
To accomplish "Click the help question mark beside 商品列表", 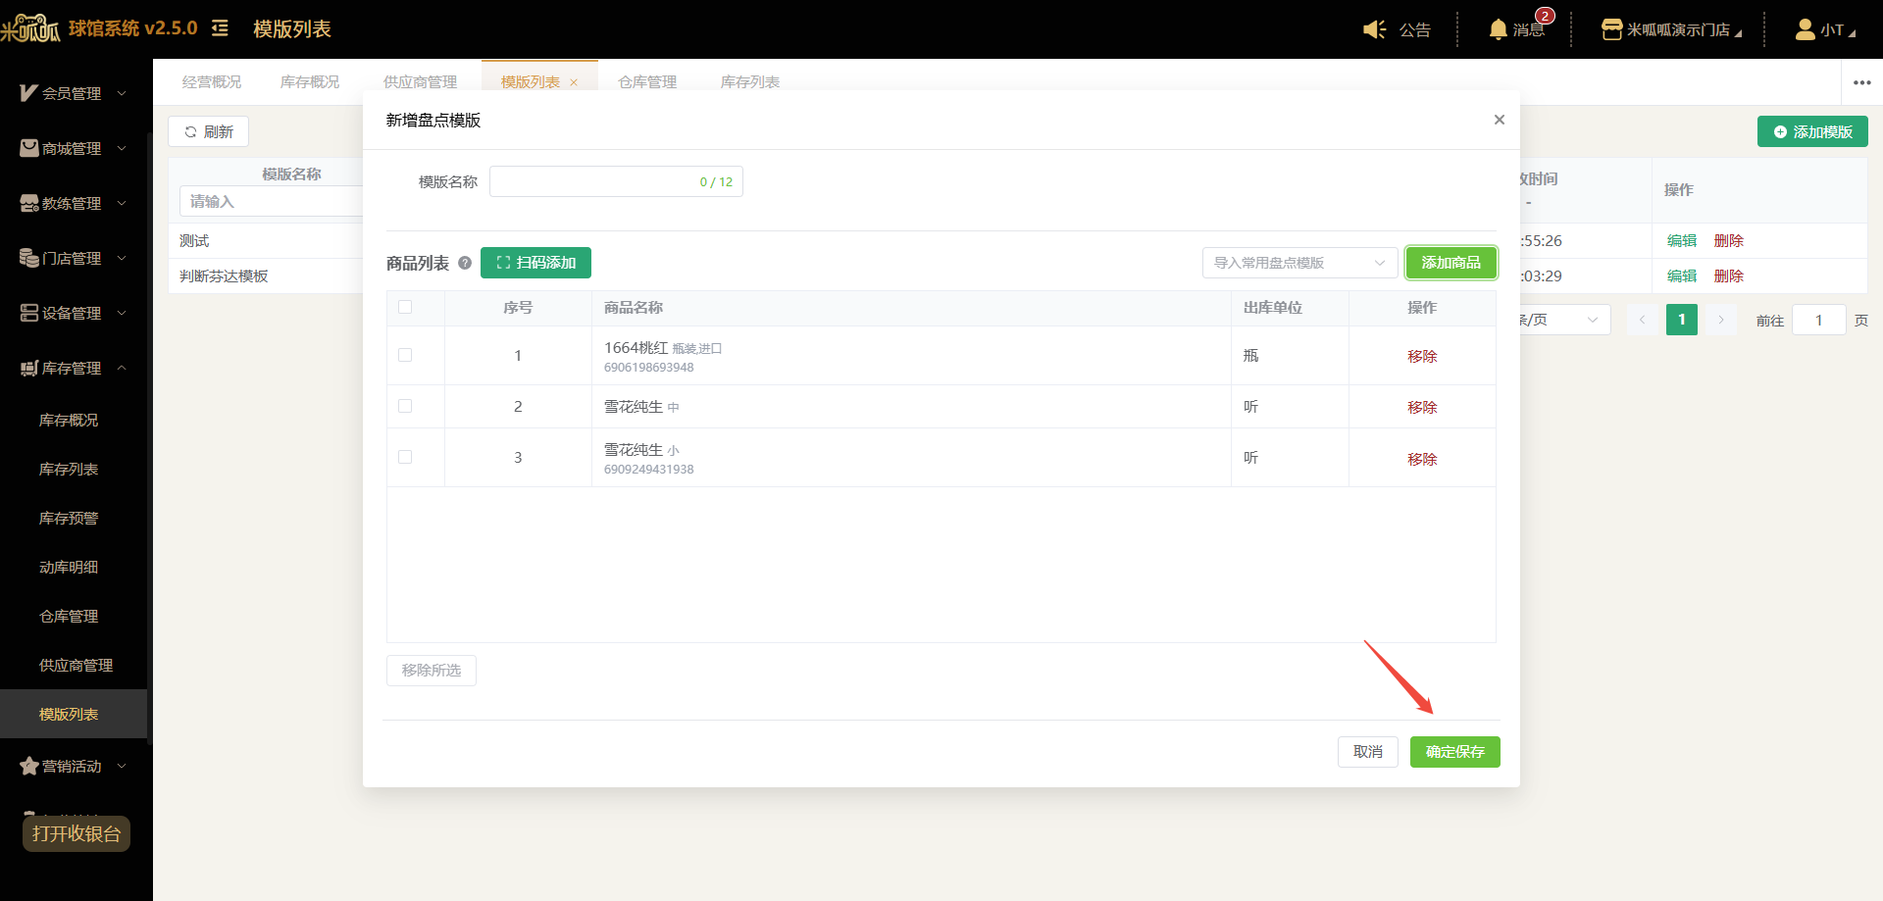I will [x=465, y=263].
